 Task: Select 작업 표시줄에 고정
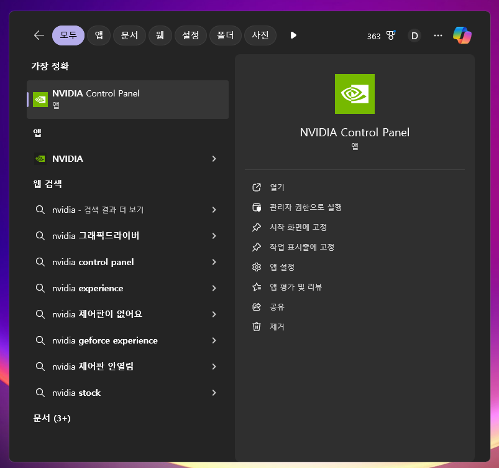(302, 247)
